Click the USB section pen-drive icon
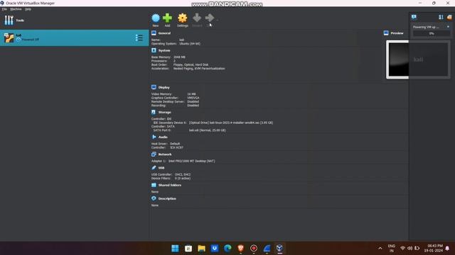This screenshot has height=255, width=455. pos(154,168)
